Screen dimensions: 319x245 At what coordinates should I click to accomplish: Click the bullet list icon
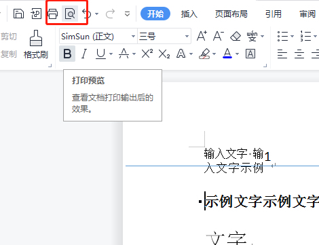click(282, 36)
